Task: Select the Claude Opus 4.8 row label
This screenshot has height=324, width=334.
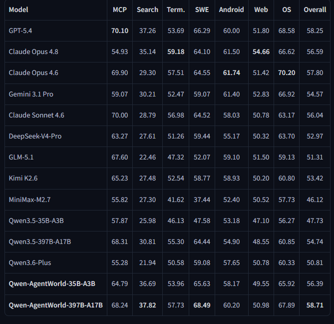Action: 33,51
